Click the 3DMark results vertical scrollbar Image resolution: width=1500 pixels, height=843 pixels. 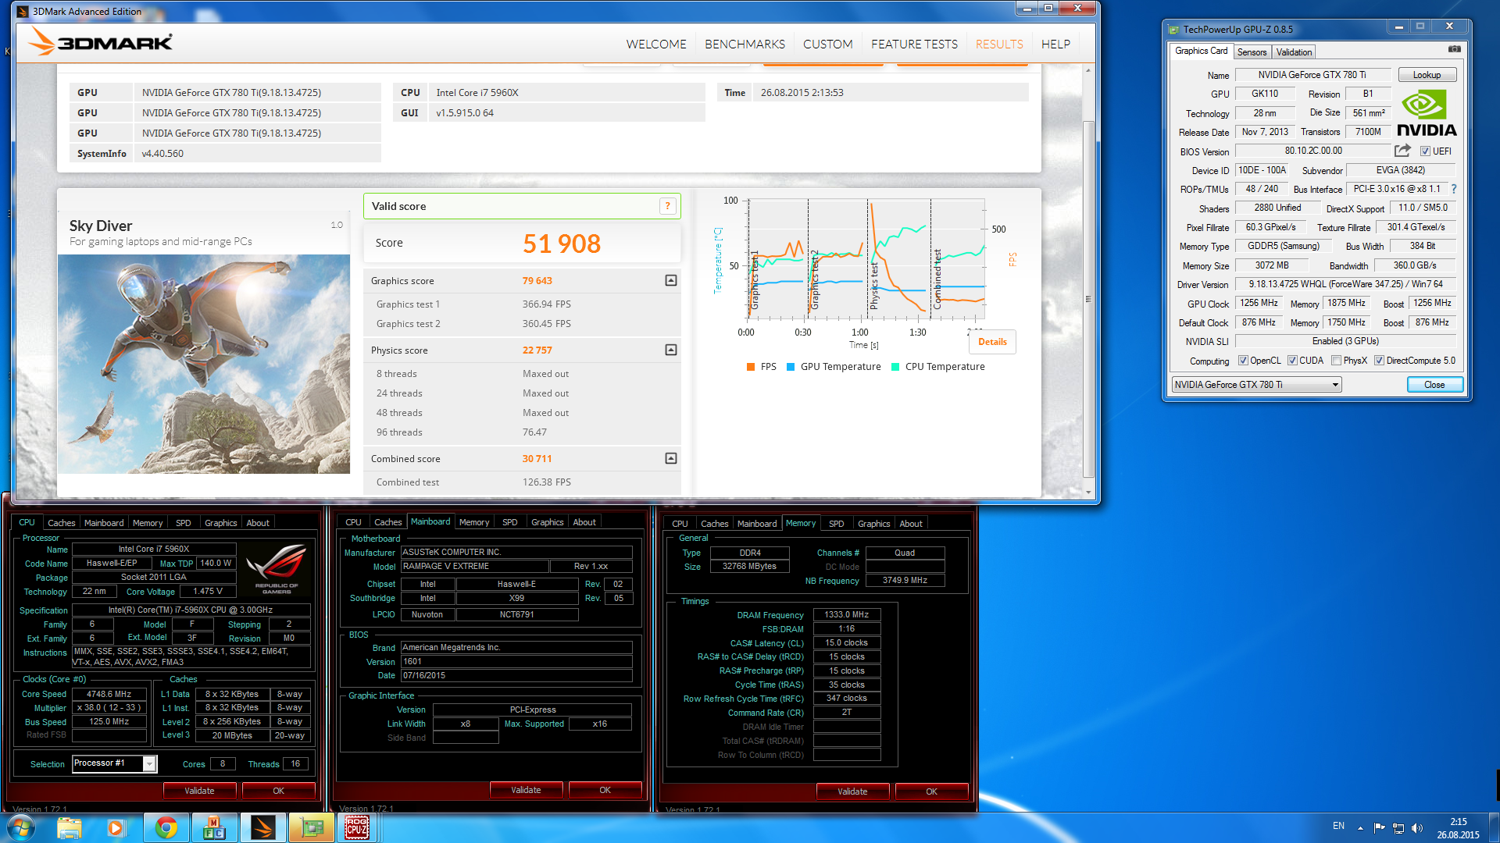click(1088, 298)
